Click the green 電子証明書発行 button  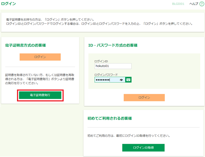pyautogui.click(x=40, y=95)
